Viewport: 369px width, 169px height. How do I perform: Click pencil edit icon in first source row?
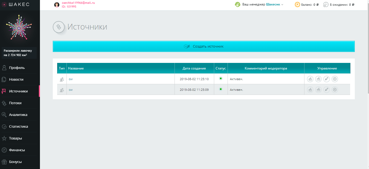[x=326, y=79]
